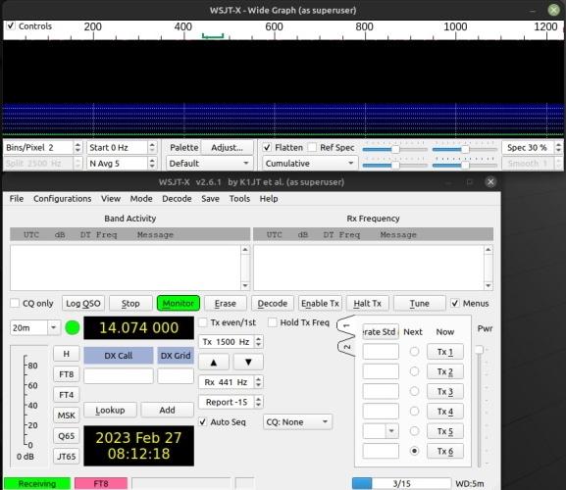Adjust the Rx 441 Hz spinner

click(x=232, y=382)
